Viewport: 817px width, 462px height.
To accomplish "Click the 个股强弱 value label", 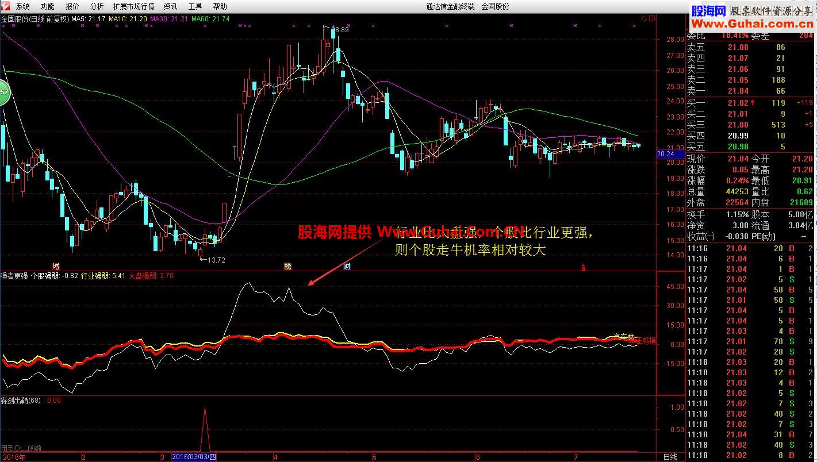I will tap(55, 276).
